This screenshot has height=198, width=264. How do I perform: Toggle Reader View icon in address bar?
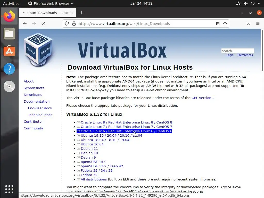[x=218, y=23]
